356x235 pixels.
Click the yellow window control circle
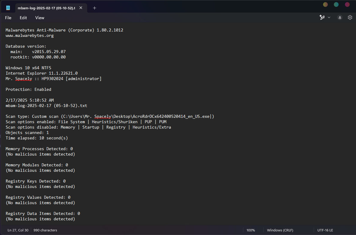tap(325, 4)
